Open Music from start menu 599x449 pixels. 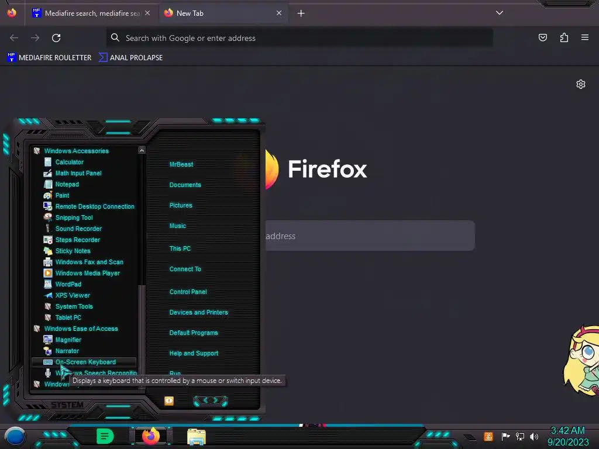point(178,226)
